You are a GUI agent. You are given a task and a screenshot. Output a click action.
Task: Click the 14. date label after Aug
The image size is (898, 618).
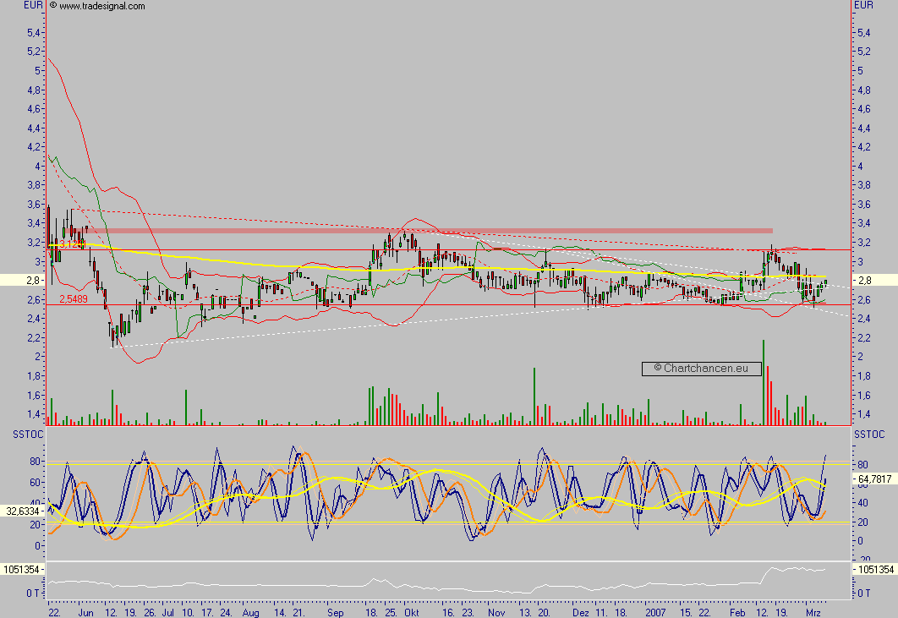(x=280, y=612)
